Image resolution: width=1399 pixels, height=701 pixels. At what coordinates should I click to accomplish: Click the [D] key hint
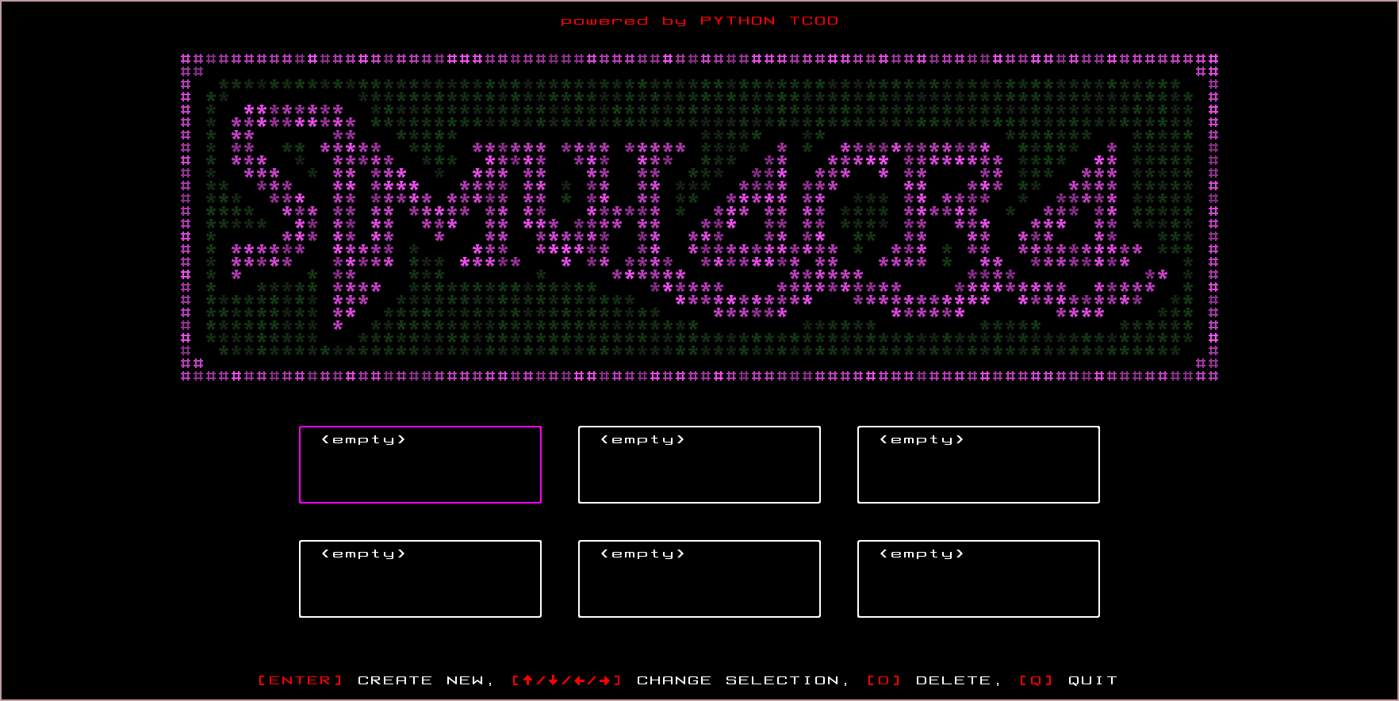click(x=884, y=680)
